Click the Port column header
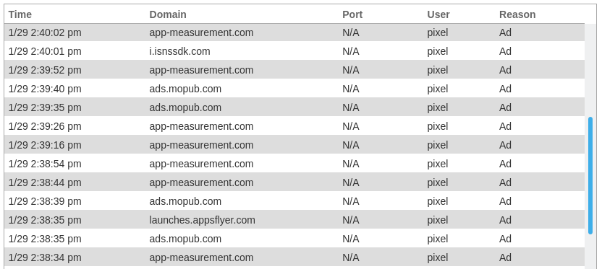This screenshot has width=602, height=269. click(352, 14)
